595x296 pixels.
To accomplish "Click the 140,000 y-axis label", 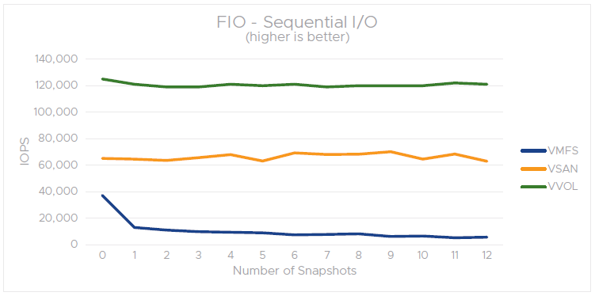I will click(x=56, y=59).
